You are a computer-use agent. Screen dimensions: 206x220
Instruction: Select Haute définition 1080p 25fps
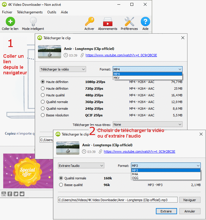pos(43,82)
